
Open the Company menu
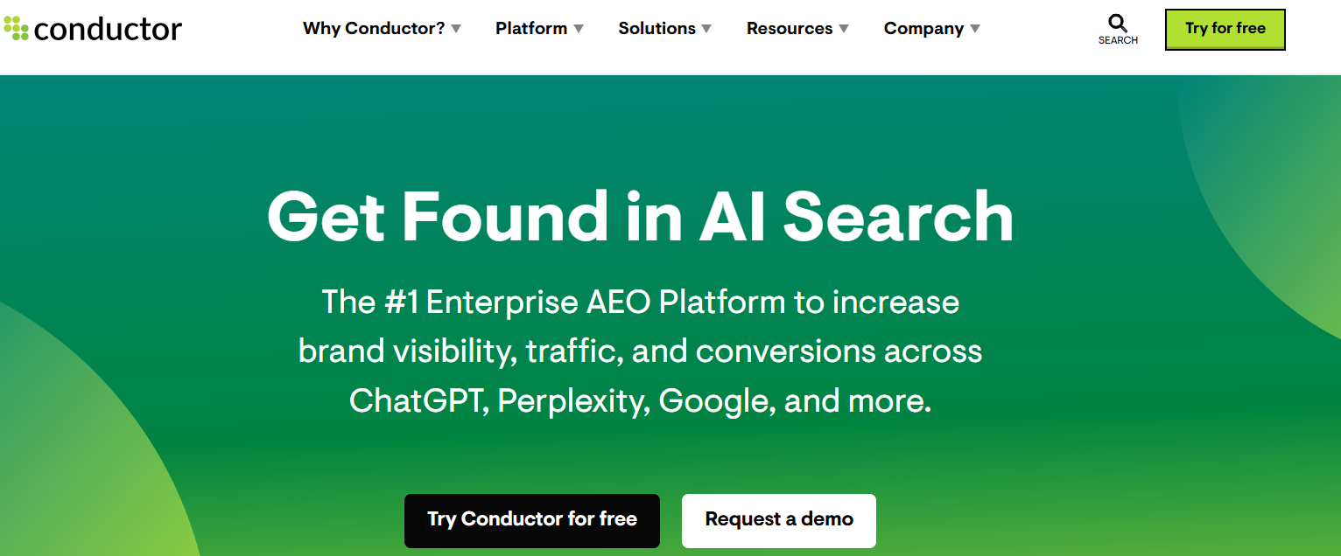coord(923,29)
